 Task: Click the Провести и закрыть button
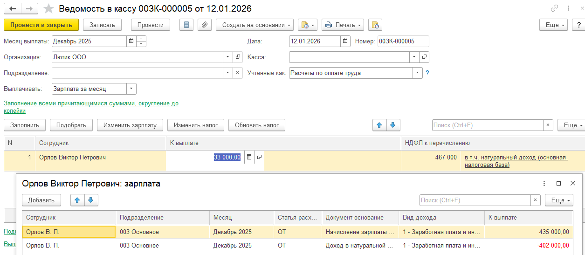point(41,25)
